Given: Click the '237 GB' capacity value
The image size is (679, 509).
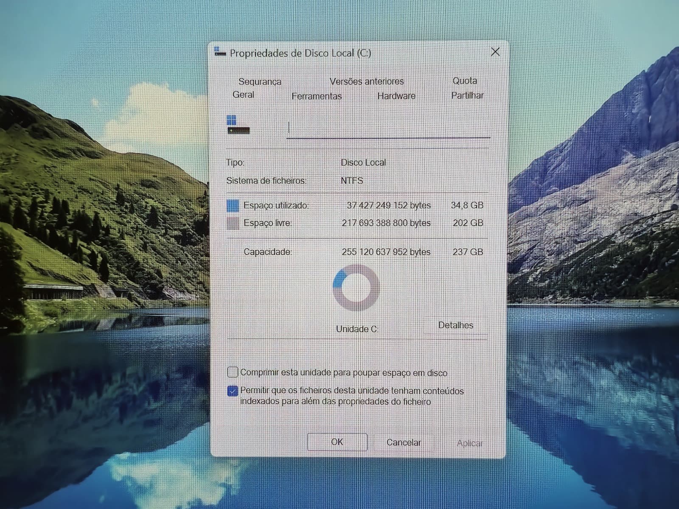Looking at the screenshot, I should tap(468, 252).
